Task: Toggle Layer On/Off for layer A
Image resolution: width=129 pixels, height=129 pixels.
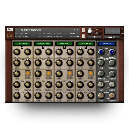Action: [x=28, y=73]
